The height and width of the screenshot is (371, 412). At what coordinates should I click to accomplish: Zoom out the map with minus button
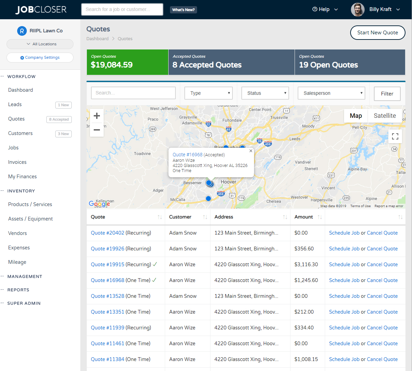click(97, 130)
